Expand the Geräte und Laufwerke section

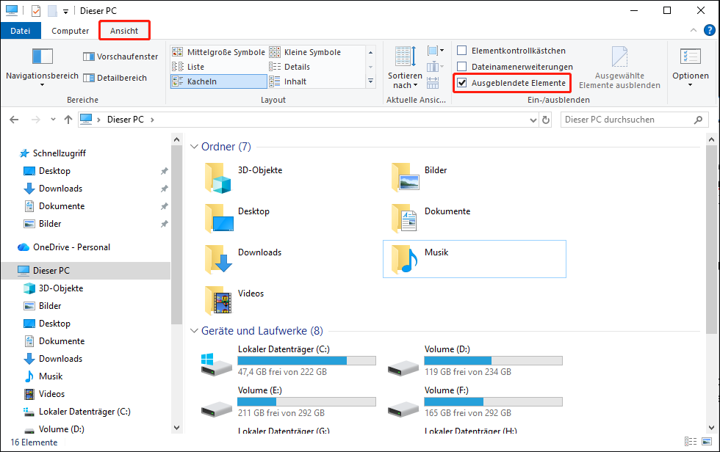(x=194, y=330)
